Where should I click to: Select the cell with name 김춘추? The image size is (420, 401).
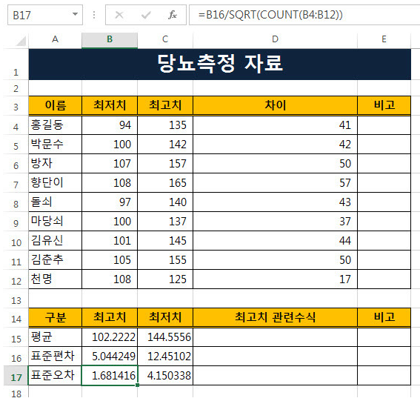pos(55,260)
